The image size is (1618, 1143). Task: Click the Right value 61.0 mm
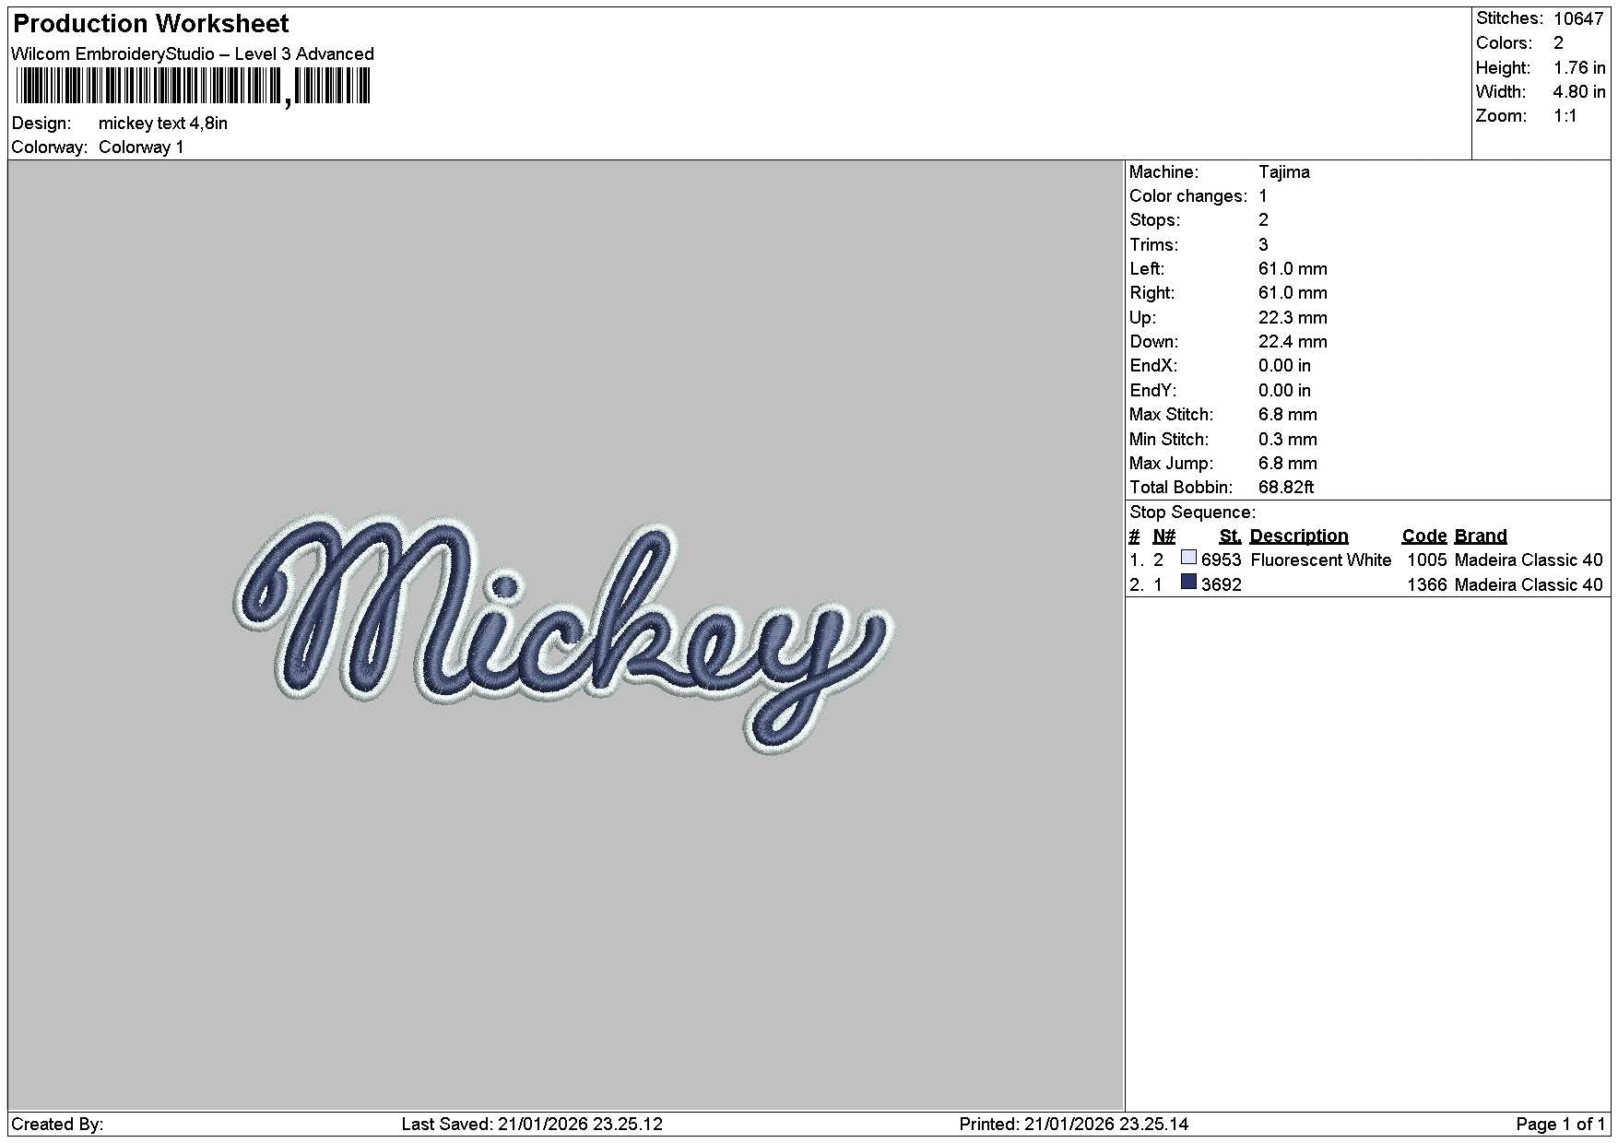1293,292
